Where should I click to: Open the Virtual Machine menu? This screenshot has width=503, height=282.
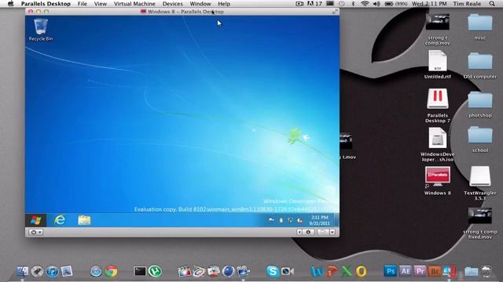click(134, 4)
